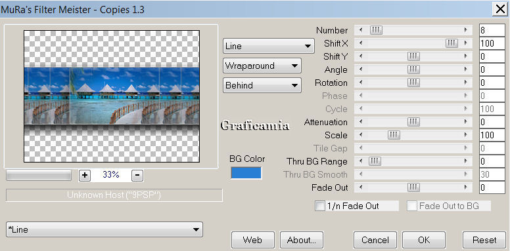This screenshot has height=251, width=510.
Task: Toggle the Fade Out to BG checkbox
Action: tap(412, 206)
